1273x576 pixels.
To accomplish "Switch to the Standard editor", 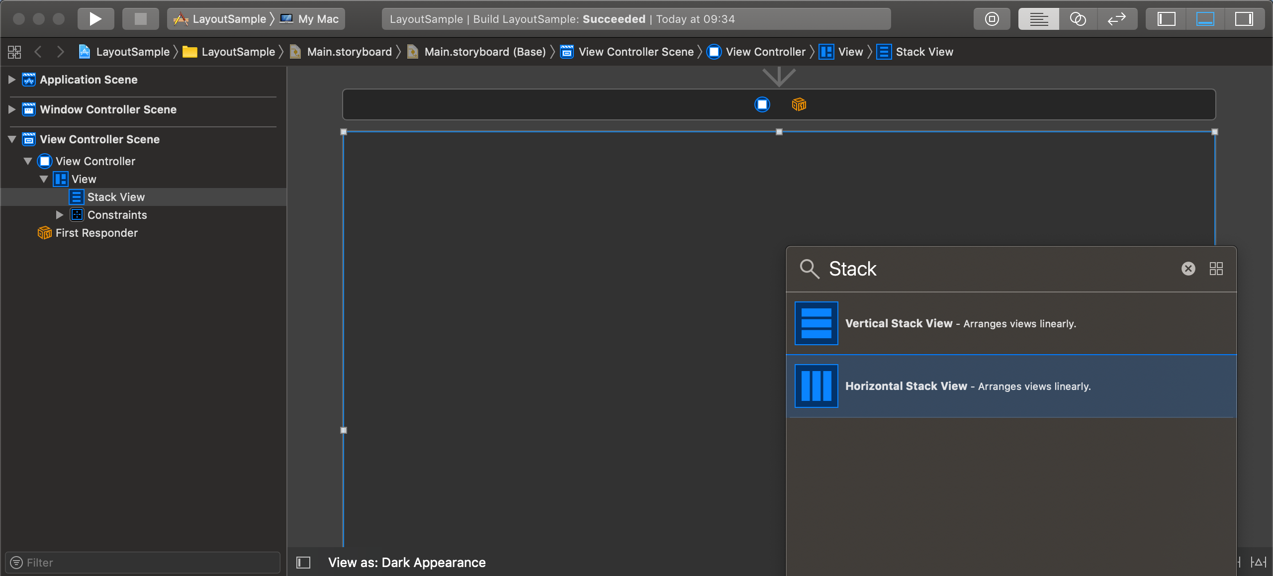I will pos(1038,19).
